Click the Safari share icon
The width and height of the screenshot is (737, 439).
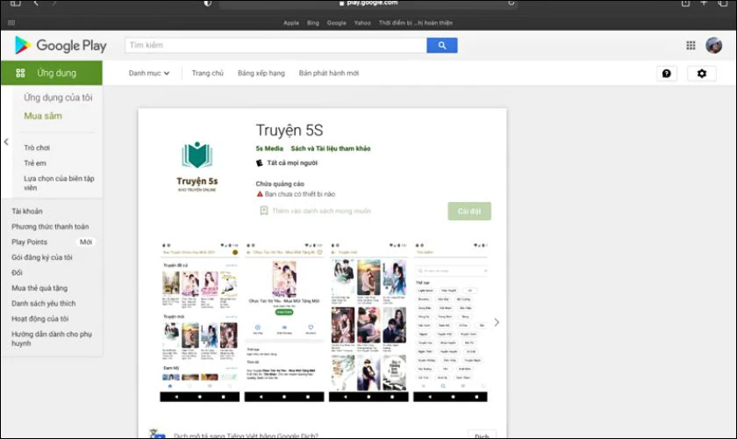(685, 4)
